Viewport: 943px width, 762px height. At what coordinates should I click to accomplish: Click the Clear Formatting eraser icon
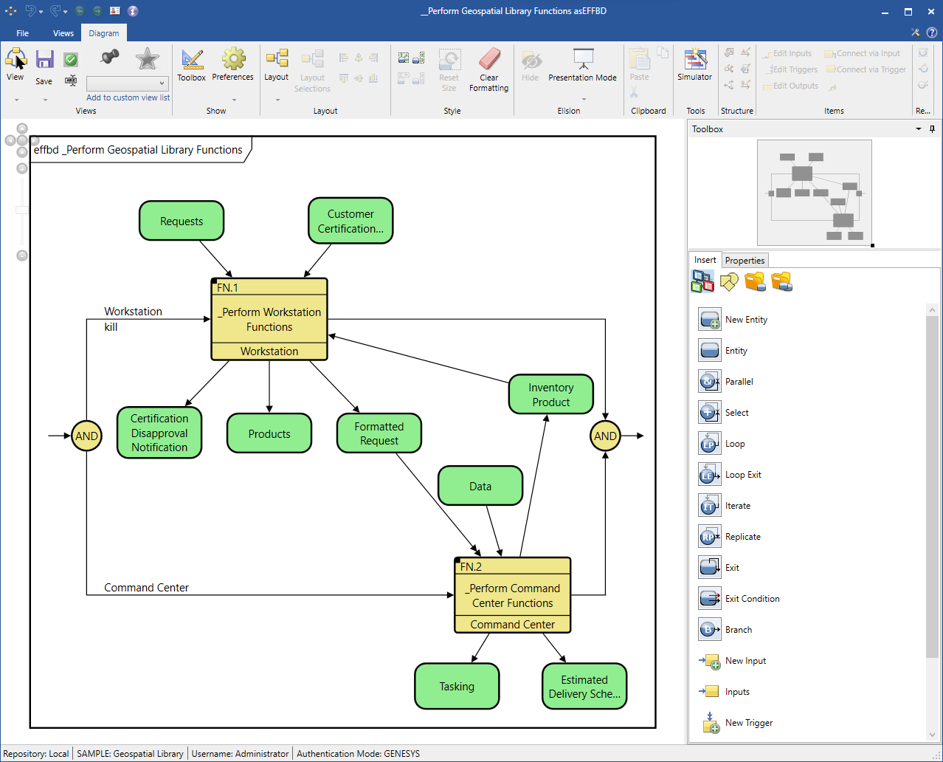[488, 61]
